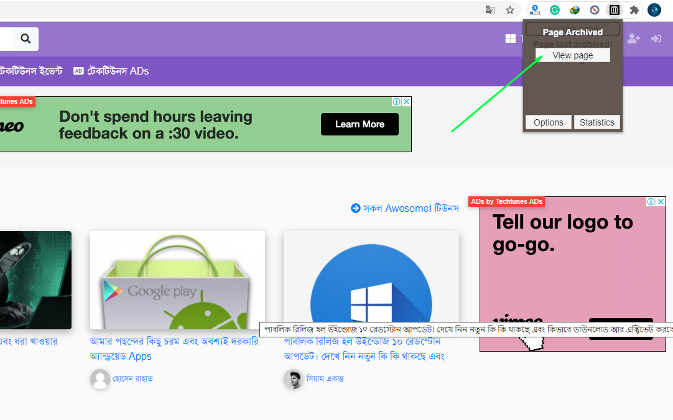Image resolution: width=673 pixels, height=420 pixels.
Task: Open Statistics in the archive popup
Action: tap(596, 122)
